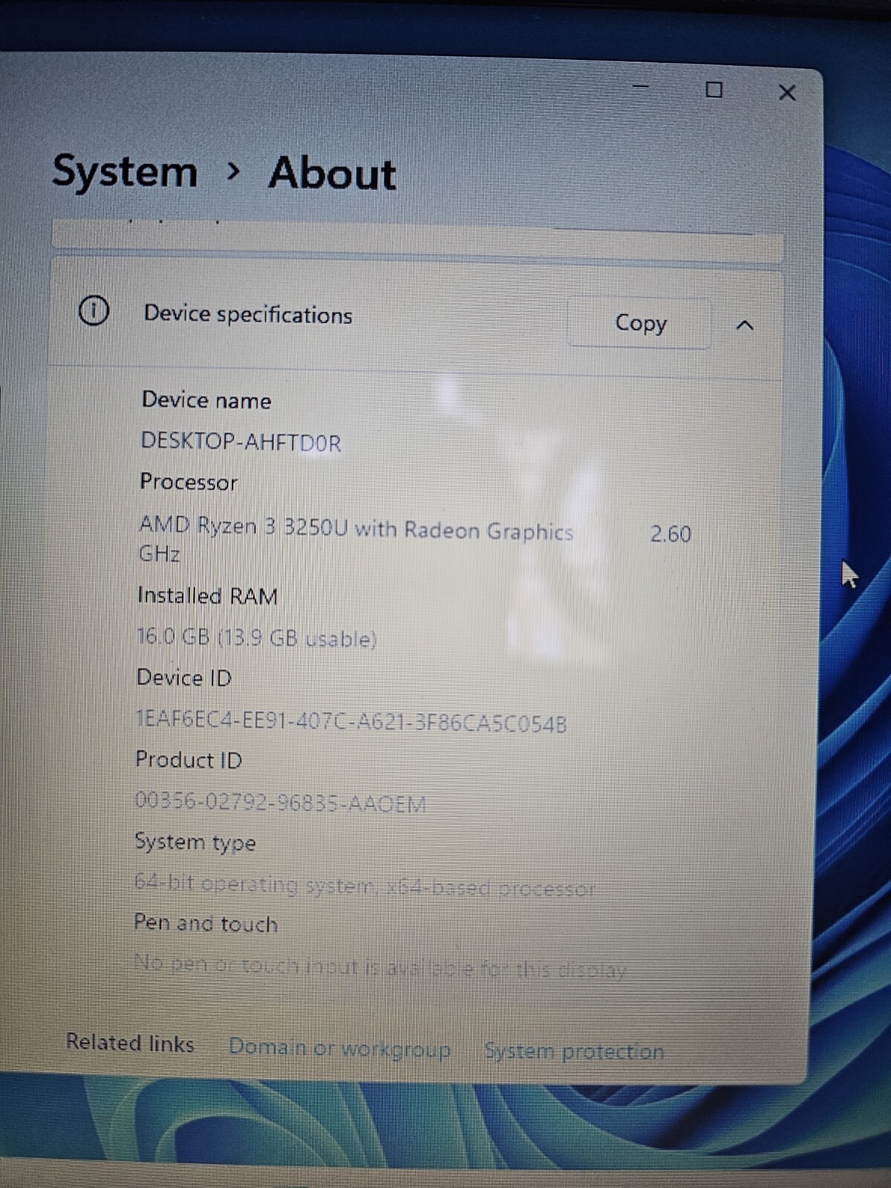Click the Device name label

(x=206, y=400)
